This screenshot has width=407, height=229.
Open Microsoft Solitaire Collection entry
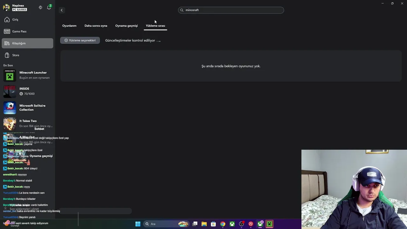point(27,108)
